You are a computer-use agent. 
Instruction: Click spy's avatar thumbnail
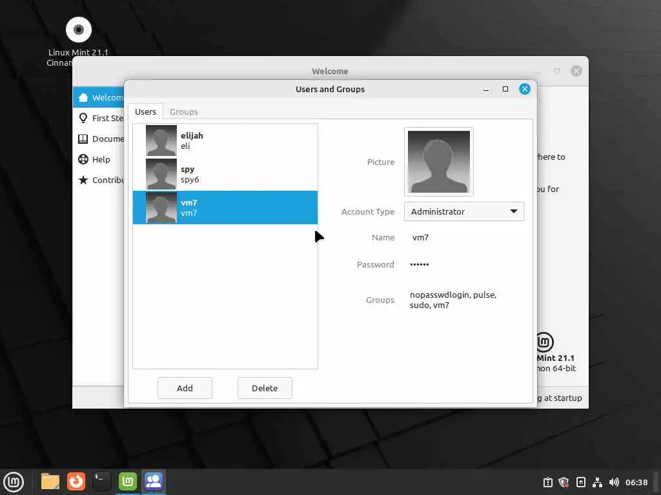tap(161, 174)
